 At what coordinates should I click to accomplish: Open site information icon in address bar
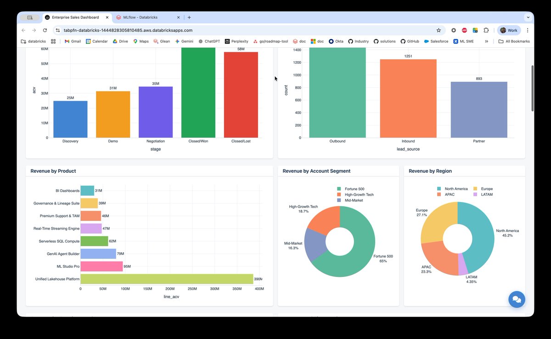(57, 30)
